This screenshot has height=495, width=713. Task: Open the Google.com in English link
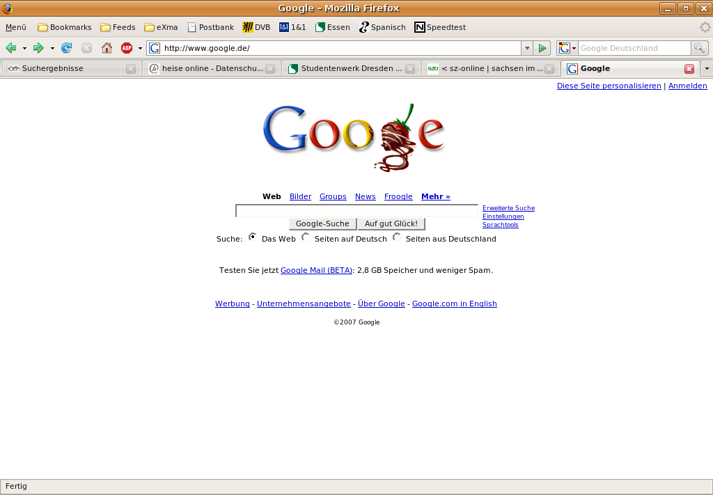tap(454, 304)
